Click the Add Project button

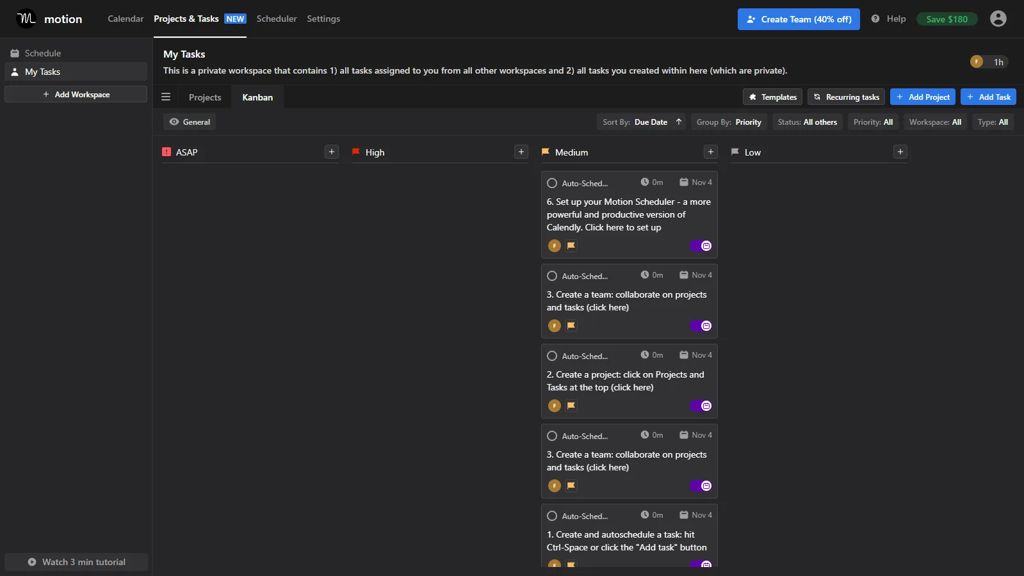pos(923,97)
